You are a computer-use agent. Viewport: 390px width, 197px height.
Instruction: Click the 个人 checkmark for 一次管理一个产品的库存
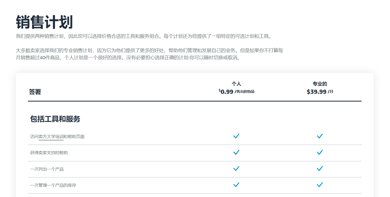coord(236,185)
